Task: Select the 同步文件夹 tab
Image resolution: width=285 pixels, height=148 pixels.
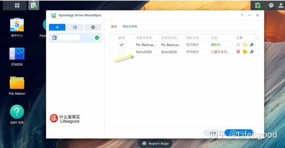Action: point(130,26)
